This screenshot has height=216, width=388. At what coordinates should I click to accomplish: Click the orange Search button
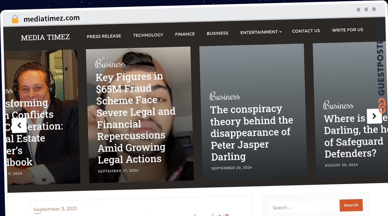(351, 205)
